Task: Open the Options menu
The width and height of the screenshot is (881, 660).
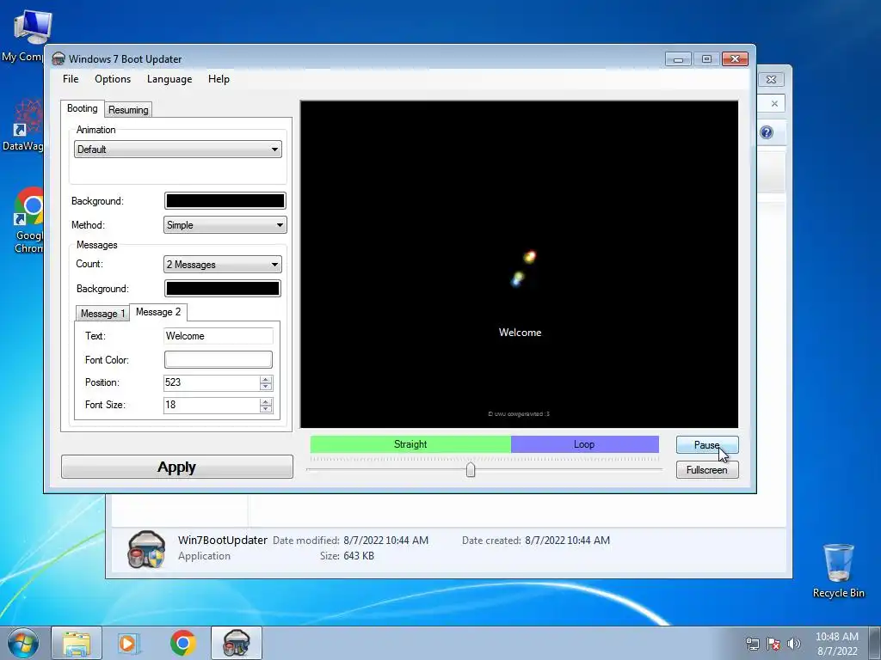Action: (x=113, y=79)
